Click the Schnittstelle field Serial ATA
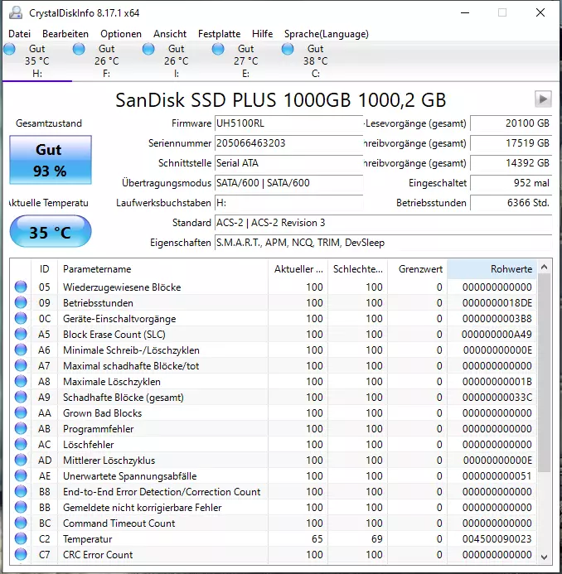 (288, 163)
